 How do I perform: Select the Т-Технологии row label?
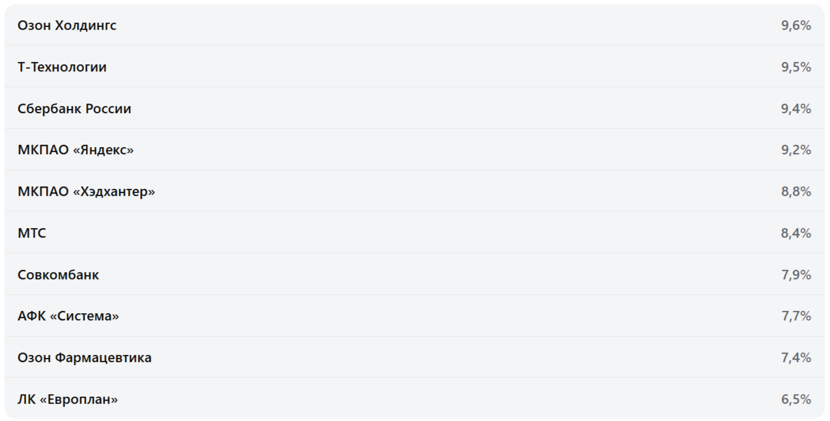(x=62, y=67)
